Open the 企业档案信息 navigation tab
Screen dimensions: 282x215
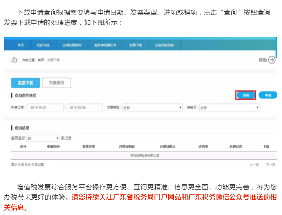coord(164,45)
